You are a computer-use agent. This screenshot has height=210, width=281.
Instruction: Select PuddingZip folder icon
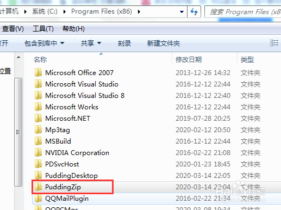38,187
